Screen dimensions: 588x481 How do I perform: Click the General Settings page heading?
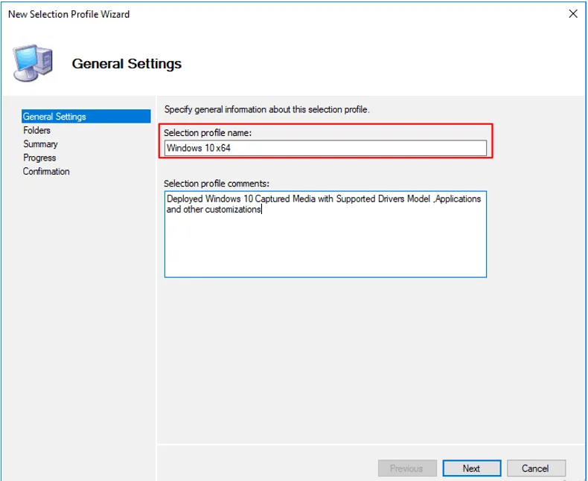(x=127, y=64)
